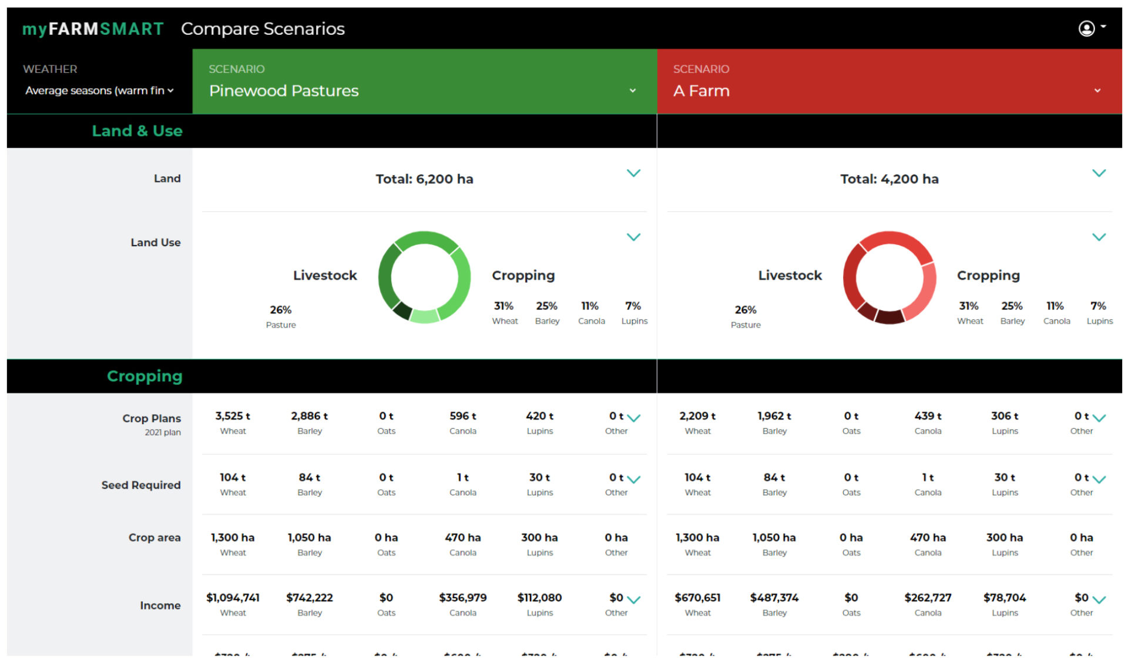This screenshot has height=672, width=1128.
Task: Expand the Land Use chart for Pinewood Pastures
Action: [x=633, y=237]
